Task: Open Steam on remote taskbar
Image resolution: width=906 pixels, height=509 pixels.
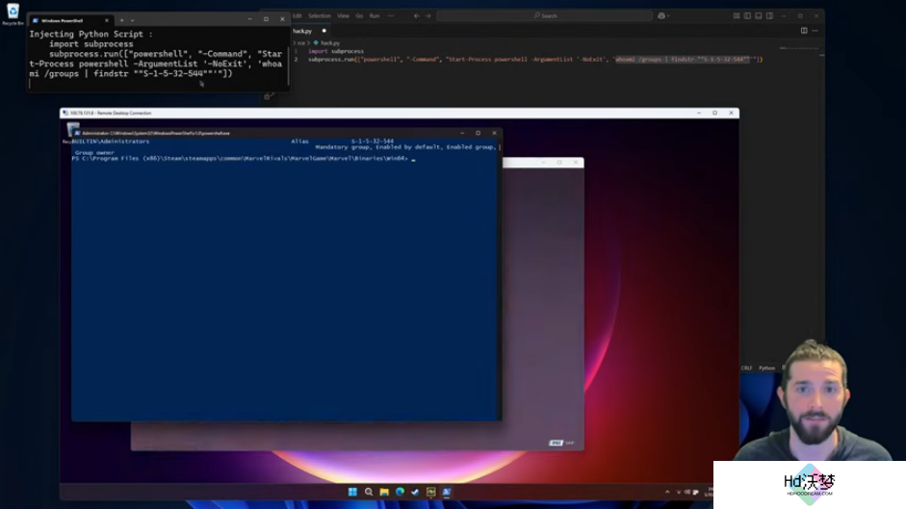Action: point(415,493)
